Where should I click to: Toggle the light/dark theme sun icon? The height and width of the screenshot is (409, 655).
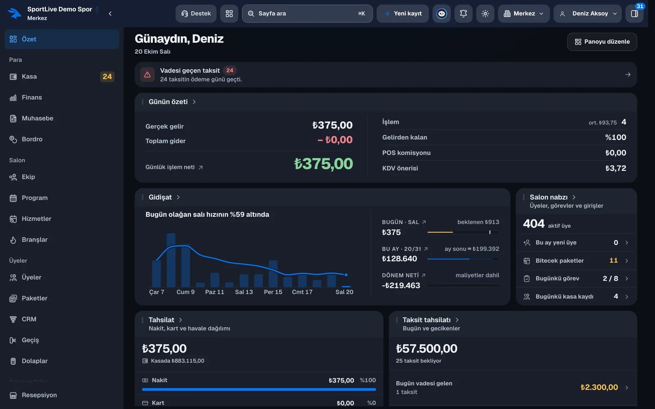pos(485,13)
